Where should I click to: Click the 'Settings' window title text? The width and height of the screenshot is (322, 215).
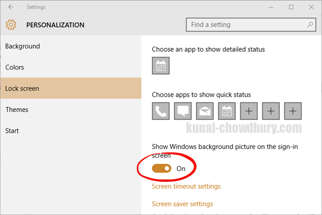[36, 7]
